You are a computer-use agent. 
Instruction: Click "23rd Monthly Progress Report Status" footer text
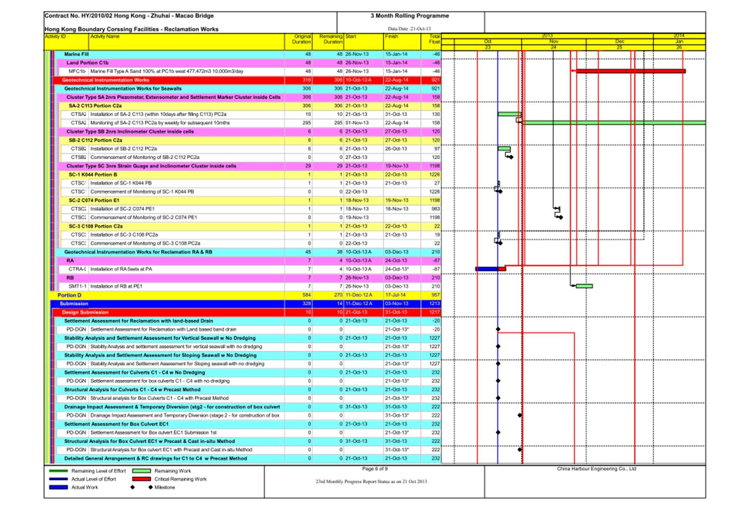[x=371, y=481]
